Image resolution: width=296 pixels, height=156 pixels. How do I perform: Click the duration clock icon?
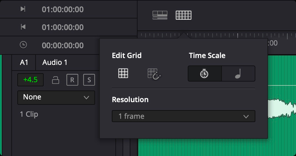click(x=23, y=45)
